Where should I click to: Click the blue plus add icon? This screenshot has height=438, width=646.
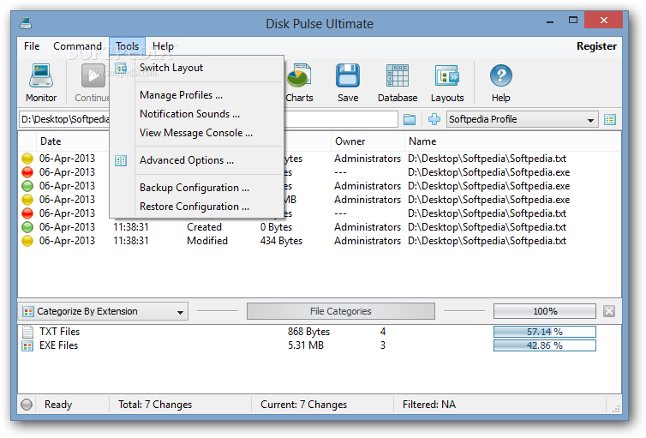pos(434,119)
